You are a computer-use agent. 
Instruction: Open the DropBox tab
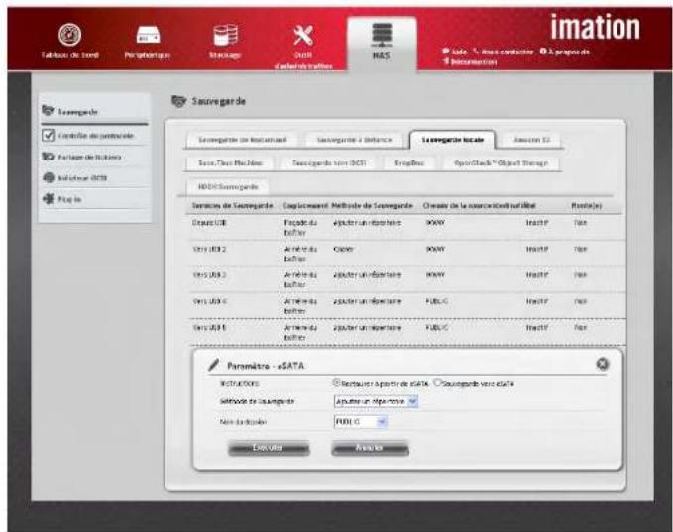tap(410, 163)
